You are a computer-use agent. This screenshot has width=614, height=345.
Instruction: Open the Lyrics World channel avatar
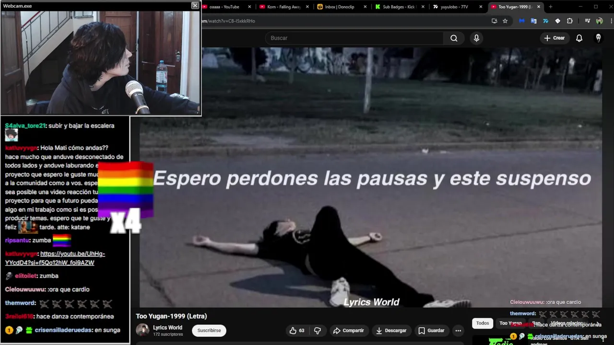[142, 330]
